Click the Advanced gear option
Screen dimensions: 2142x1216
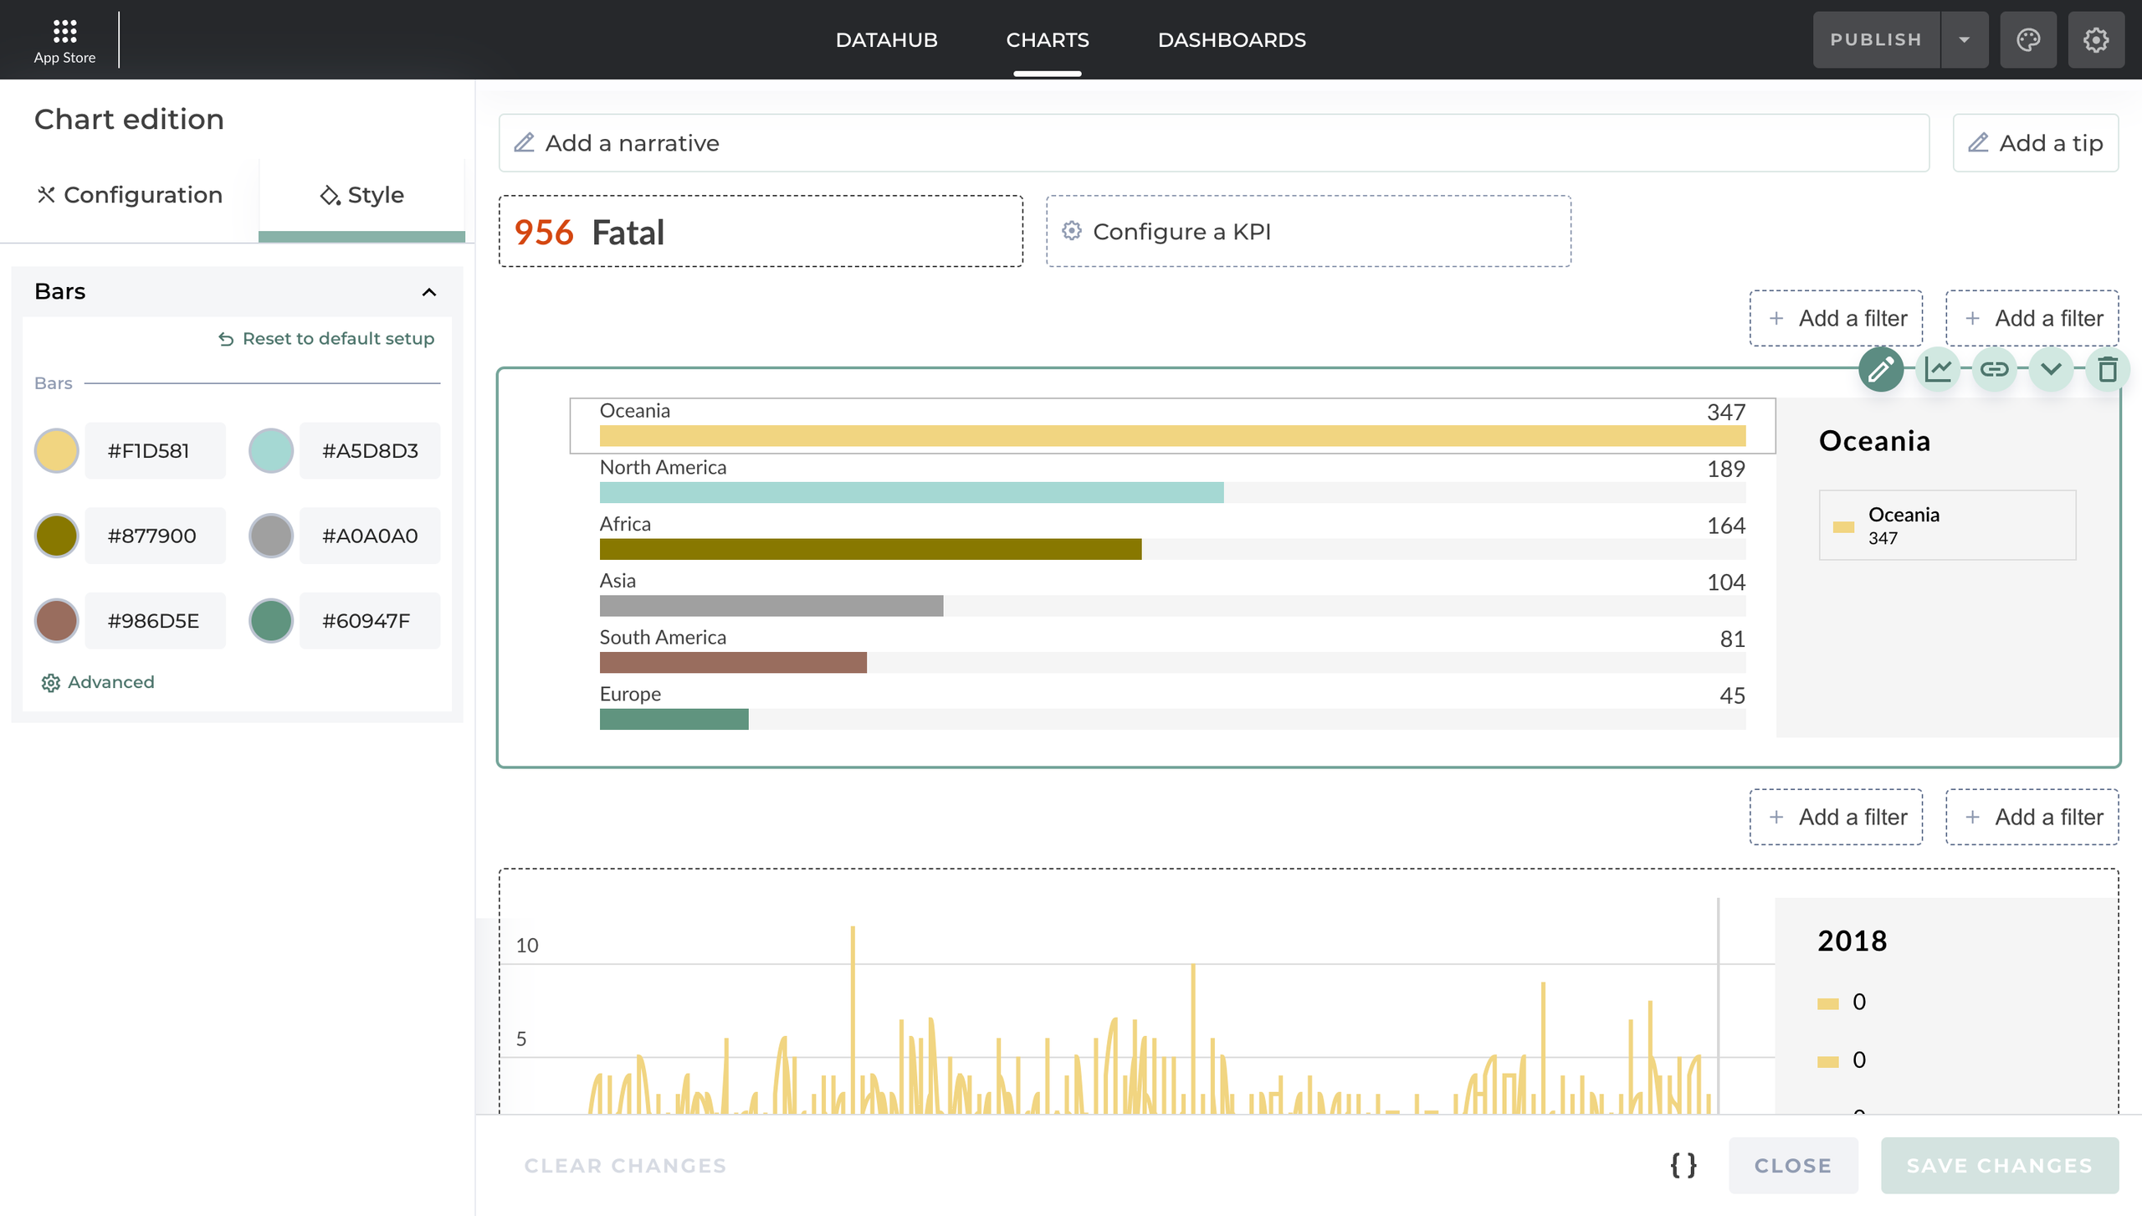pyautogui.click(x=98, y=682)
